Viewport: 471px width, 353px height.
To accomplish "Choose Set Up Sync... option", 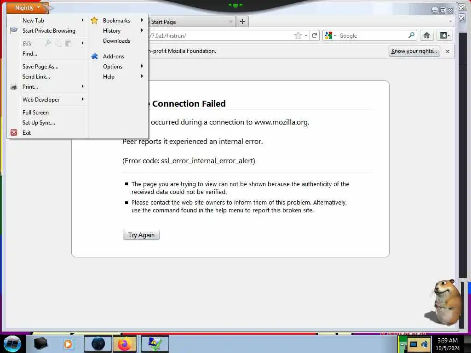I will coord(39,122).
